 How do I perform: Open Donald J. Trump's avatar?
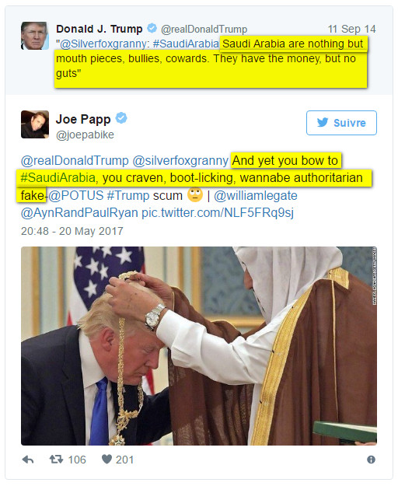coord(35,36)
